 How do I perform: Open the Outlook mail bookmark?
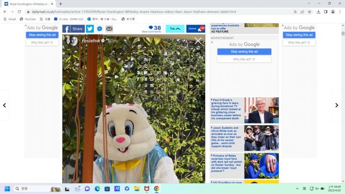tap(103, 19)
